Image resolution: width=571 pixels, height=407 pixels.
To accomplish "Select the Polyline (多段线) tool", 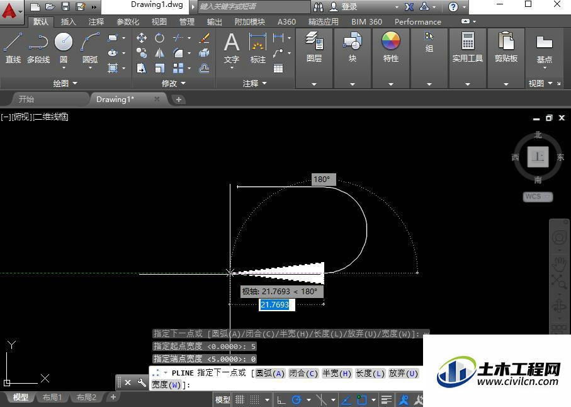I will coord(38,48).
